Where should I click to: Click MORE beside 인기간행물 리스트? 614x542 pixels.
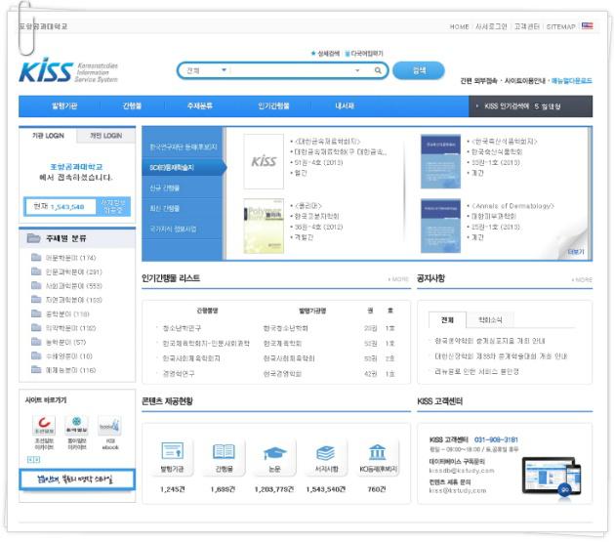398,279
